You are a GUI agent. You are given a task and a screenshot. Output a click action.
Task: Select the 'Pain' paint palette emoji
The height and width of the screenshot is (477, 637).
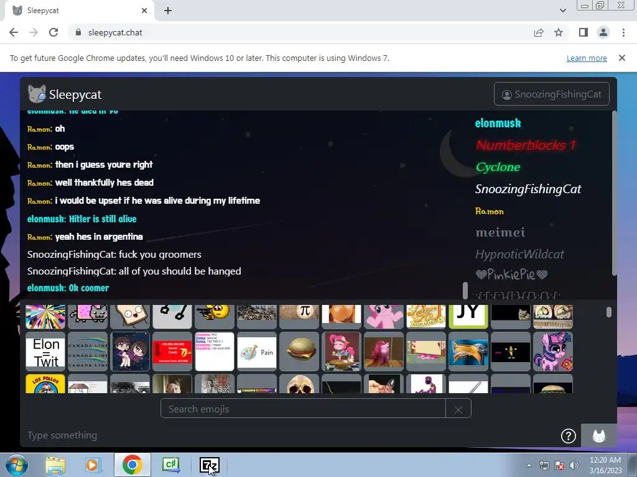coord(257,352)
